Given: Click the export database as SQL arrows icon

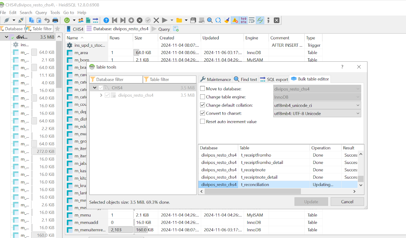Looking at the screenshot, I should (95, 20).
